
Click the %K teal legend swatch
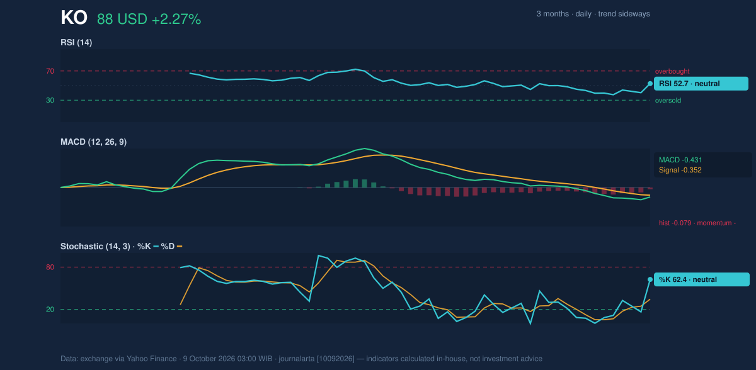(156, 247)
